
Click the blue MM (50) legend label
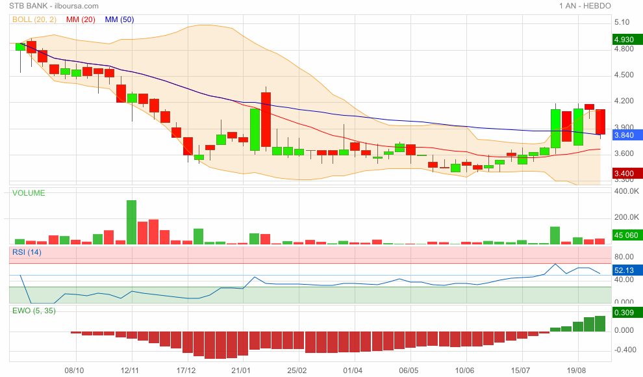pos(120,19)
